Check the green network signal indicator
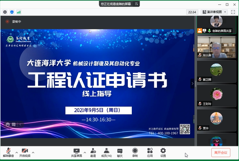Screen dimensions: 239x161 point(19,12)
